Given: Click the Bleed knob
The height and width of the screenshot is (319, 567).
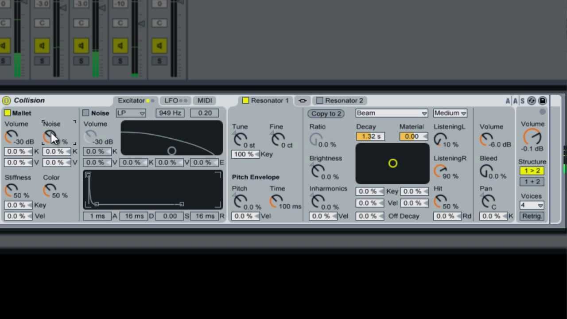Looking at the screenshot, I should (x=486, y=171).
